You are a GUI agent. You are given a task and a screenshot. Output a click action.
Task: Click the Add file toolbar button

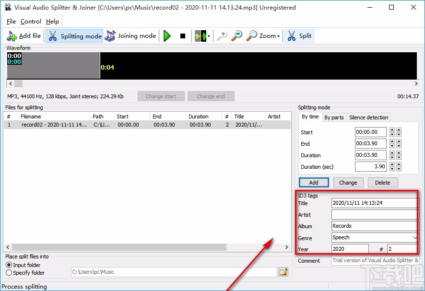24,36
